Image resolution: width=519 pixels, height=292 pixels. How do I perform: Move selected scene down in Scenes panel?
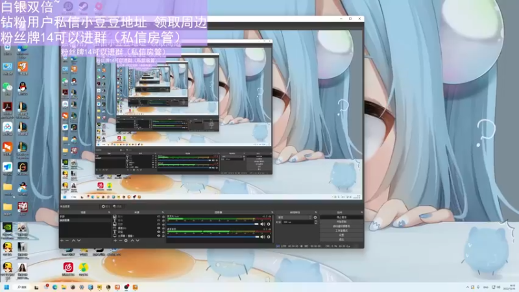click(78, 241)
